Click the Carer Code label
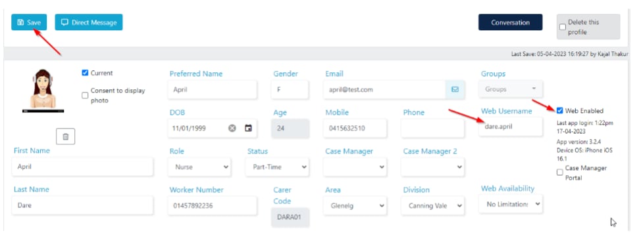The image size is (641, 246). click(282, 195)
